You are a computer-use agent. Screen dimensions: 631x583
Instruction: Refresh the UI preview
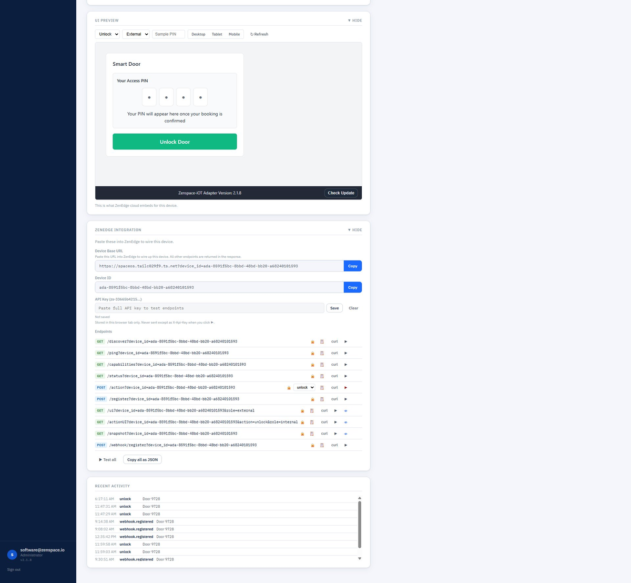[259, 34]
